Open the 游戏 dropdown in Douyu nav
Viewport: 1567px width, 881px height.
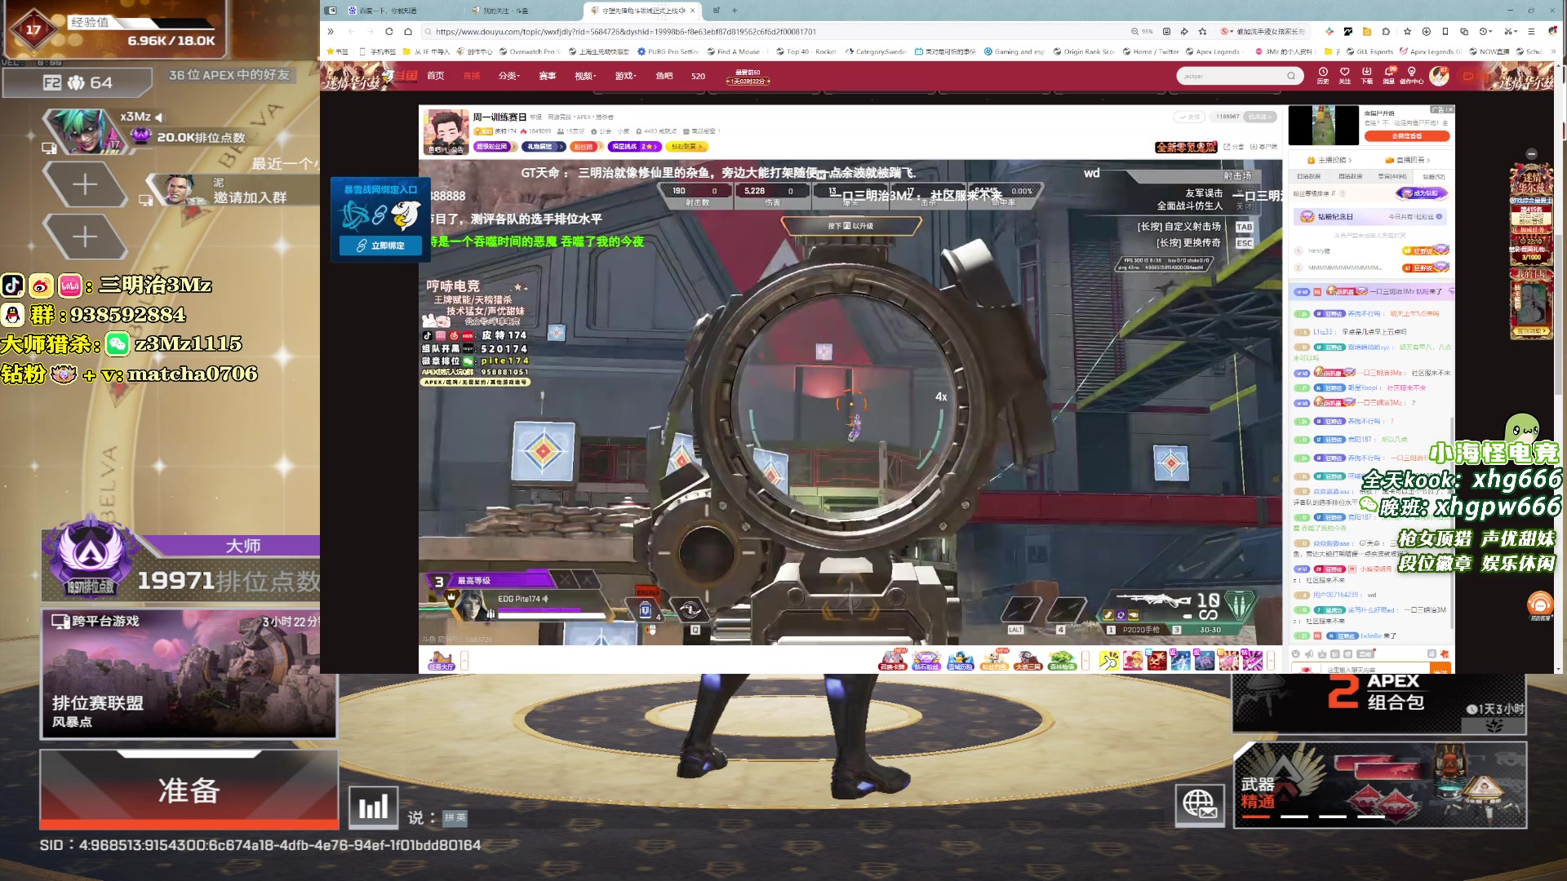[626, 76]
